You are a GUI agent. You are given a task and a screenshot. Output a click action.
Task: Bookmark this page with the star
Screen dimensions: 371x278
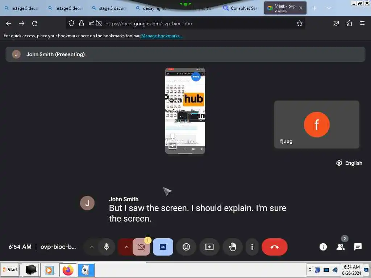(x=300, y=24)
